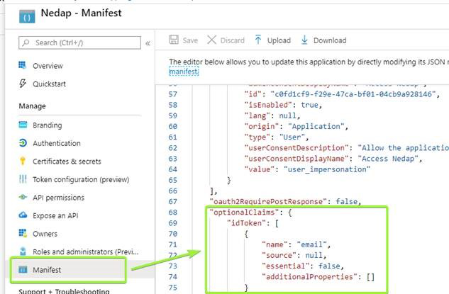This screenshot has width=449, height=294.
Task: Click the "user_impersonation" value
Action: 327,169
